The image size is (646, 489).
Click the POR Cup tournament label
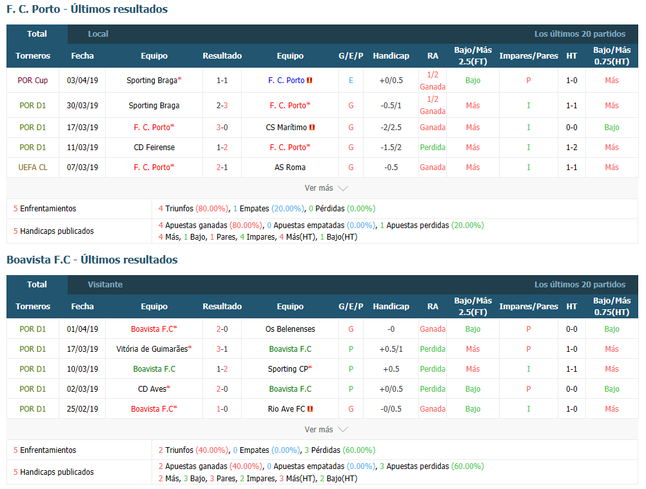coord(32,81)
